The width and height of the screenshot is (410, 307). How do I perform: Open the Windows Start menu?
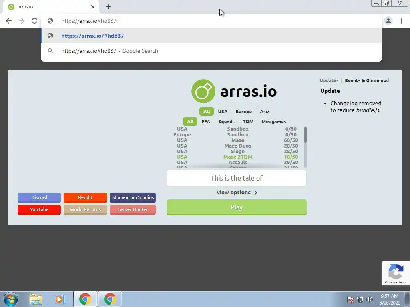point(11,299)
